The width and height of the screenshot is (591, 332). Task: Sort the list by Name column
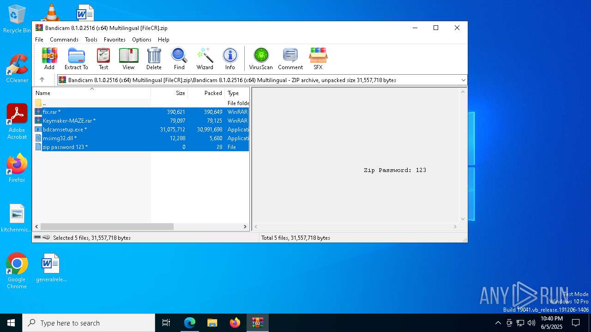[x=91, y=93]
